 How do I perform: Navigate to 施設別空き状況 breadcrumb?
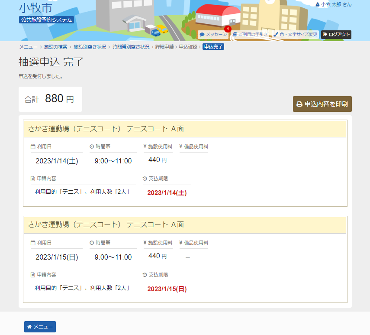(90, 47)
